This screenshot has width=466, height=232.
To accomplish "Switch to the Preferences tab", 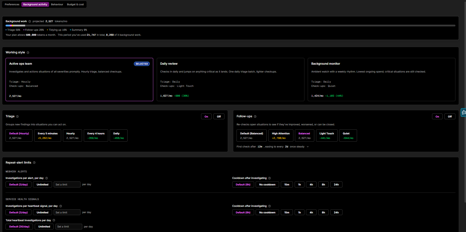I will pos(12,5).
